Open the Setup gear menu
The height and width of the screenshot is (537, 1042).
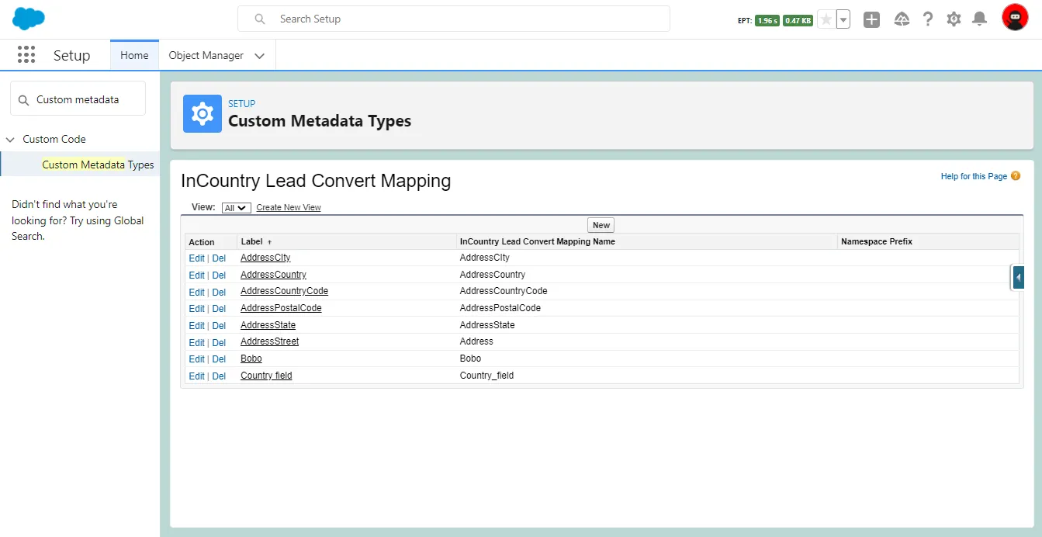[x=954, y=19]
